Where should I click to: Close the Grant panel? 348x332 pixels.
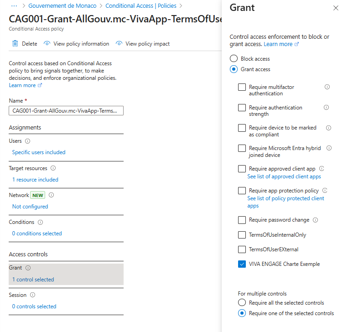pyautogui.click(x=336, y=8)
